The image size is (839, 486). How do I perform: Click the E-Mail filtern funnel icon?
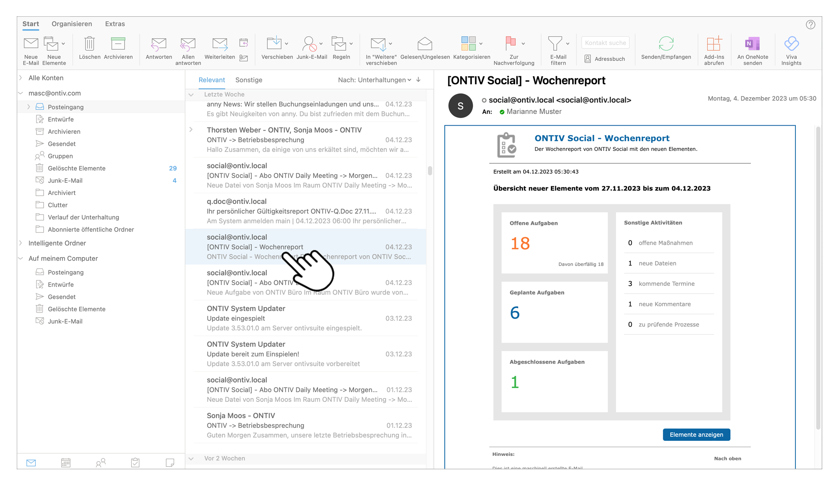(x=555, y=44)
